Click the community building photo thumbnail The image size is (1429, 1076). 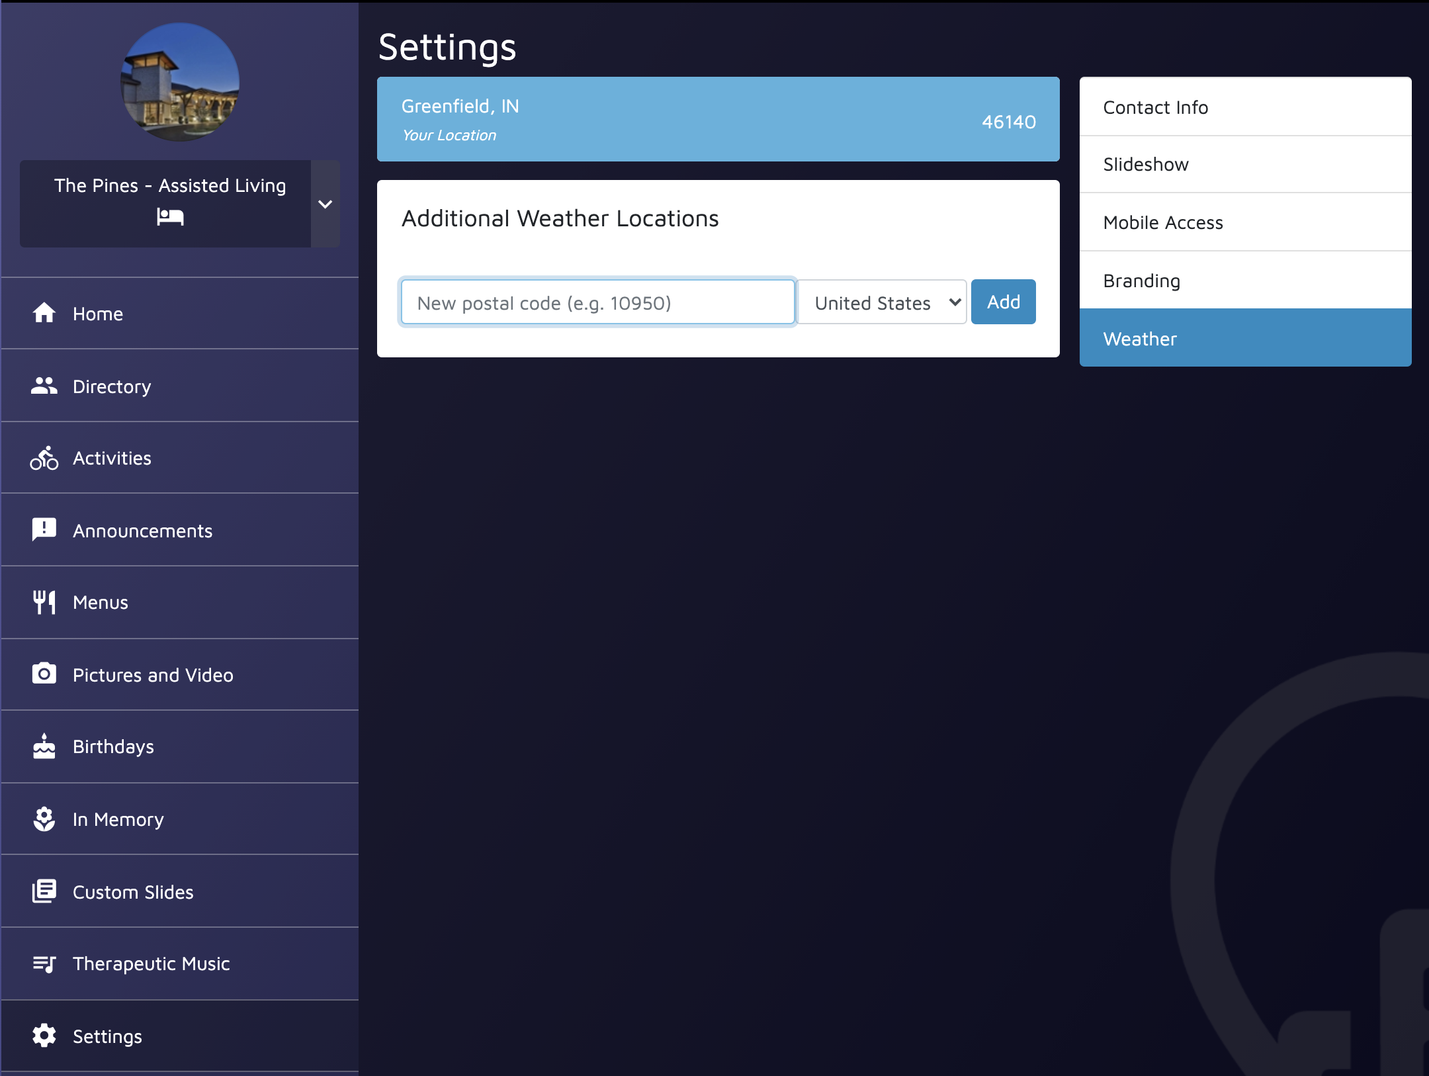coord(179,82)
